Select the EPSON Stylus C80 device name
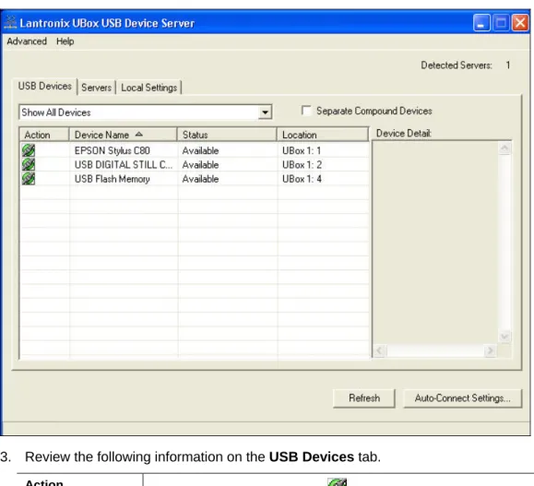This screenshot has height=486, width=534. coord(112,150)
